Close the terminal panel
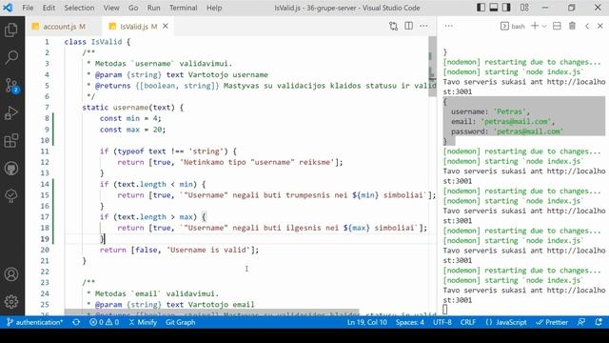This screenshot has width=609, height=343. click(600, 26)
